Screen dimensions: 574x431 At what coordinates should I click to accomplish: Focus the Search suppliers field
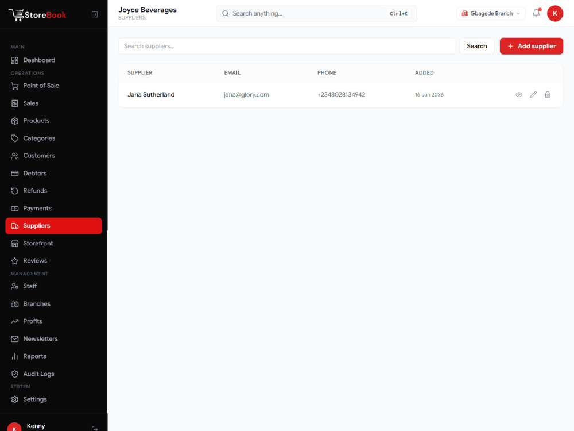coord(287,46)
